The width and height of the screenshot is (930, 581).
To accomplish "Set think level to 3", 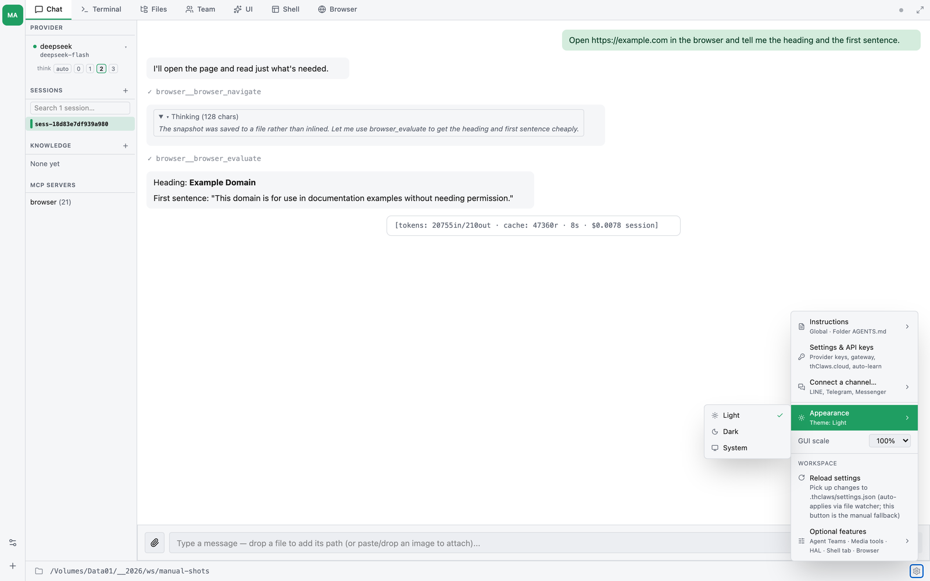I will point(113,69).
